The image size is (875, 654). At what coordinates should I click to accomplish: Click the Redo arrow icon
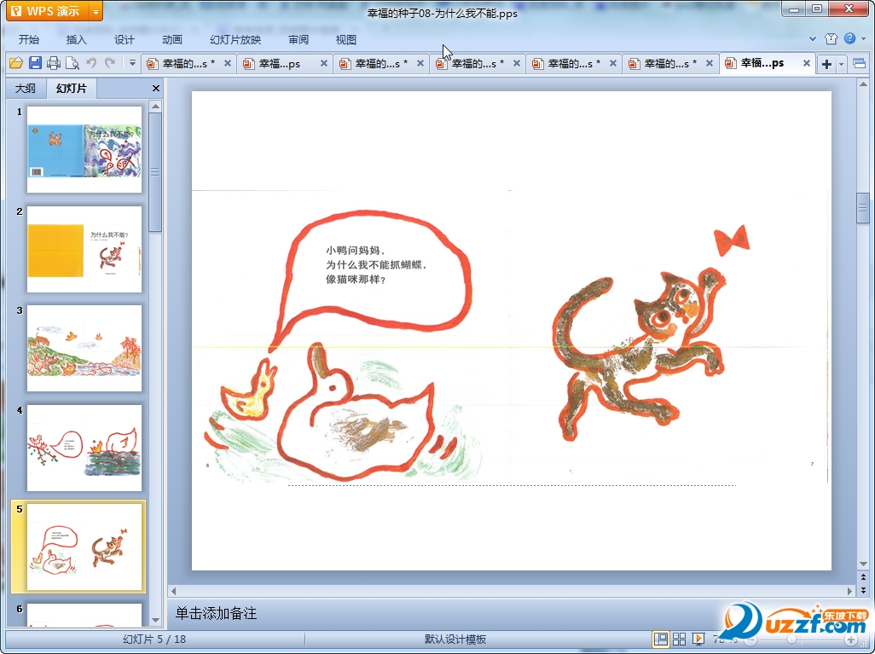tap(110, 63)
